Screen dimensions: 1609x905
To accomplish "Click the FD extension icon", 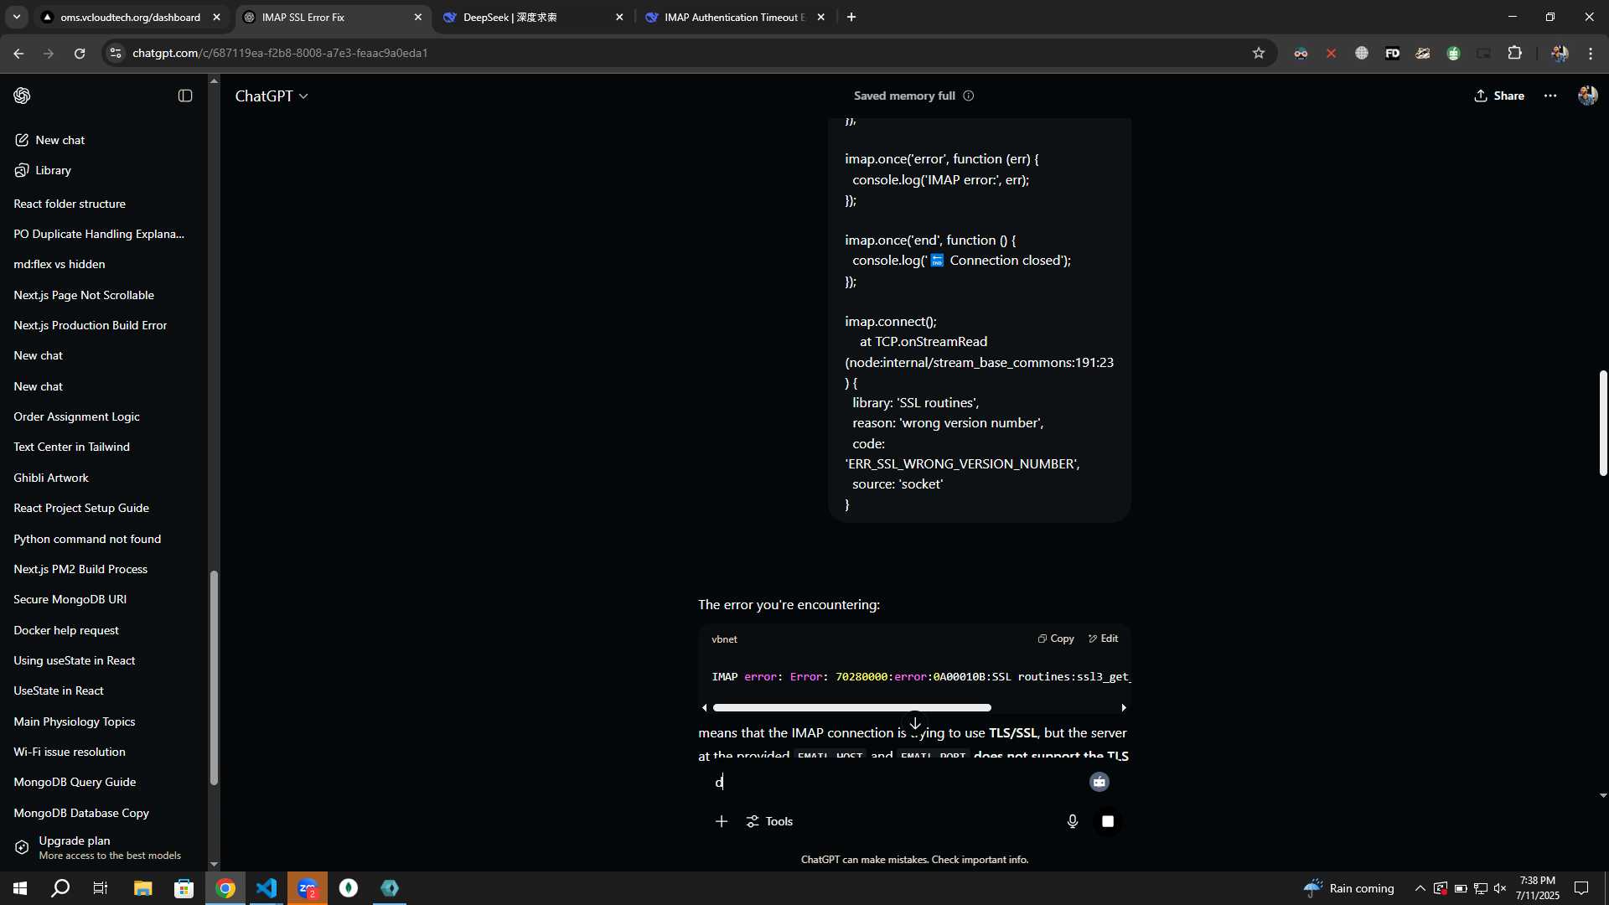I will tap(1392, 53).
